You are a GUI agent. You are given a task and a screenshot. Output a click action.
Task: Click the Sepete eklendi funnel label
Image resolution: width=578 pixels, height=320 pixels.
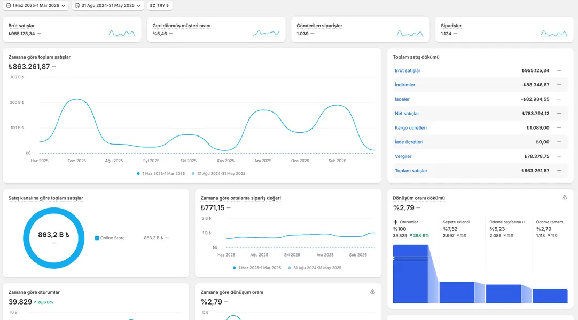click(456, 222)
